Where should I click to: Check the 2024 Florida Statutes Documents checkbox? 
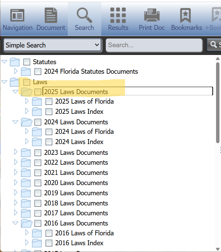tap(38, 72)
